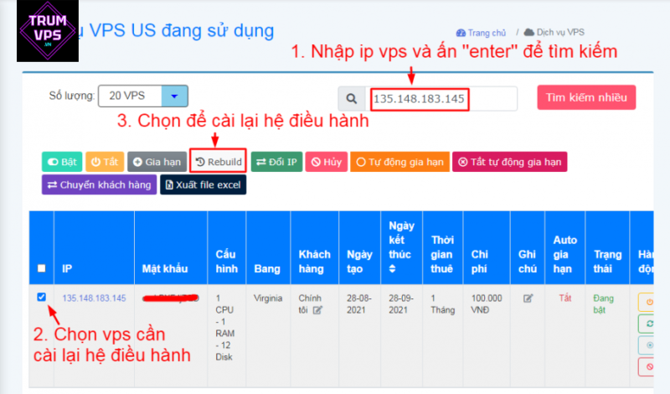Edit the customer name pencil icon
Image resolution: width=670 pixels, height=394 pixels.
317,309
